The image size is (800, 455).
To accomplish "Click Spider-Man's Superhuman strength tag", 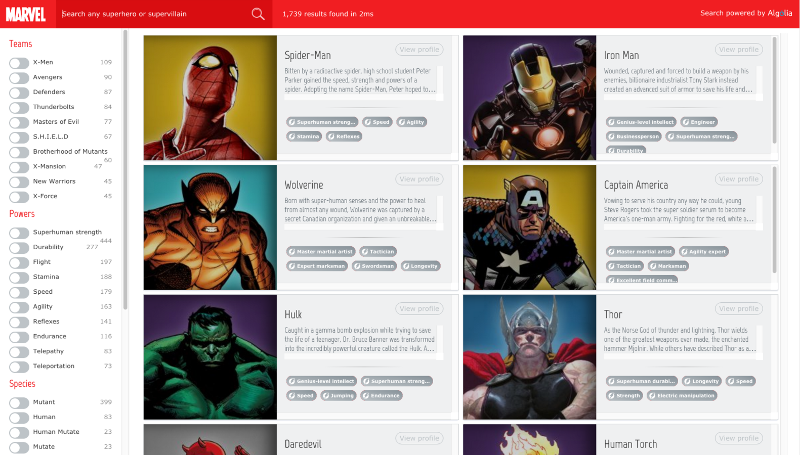I will point(322,122).
